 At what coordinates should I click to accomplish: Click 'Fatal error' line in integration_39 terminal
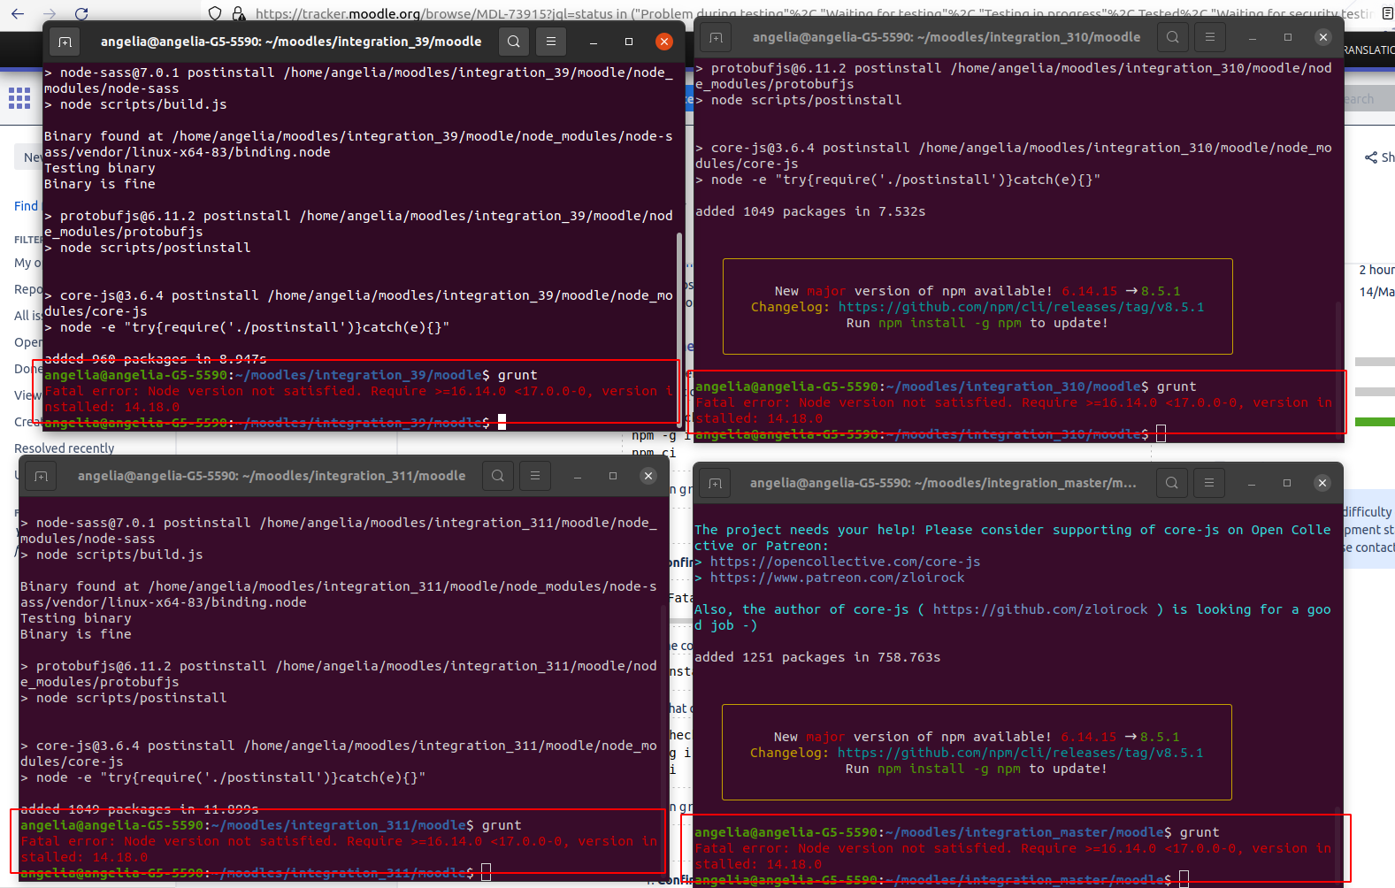[x=358, y=399]
